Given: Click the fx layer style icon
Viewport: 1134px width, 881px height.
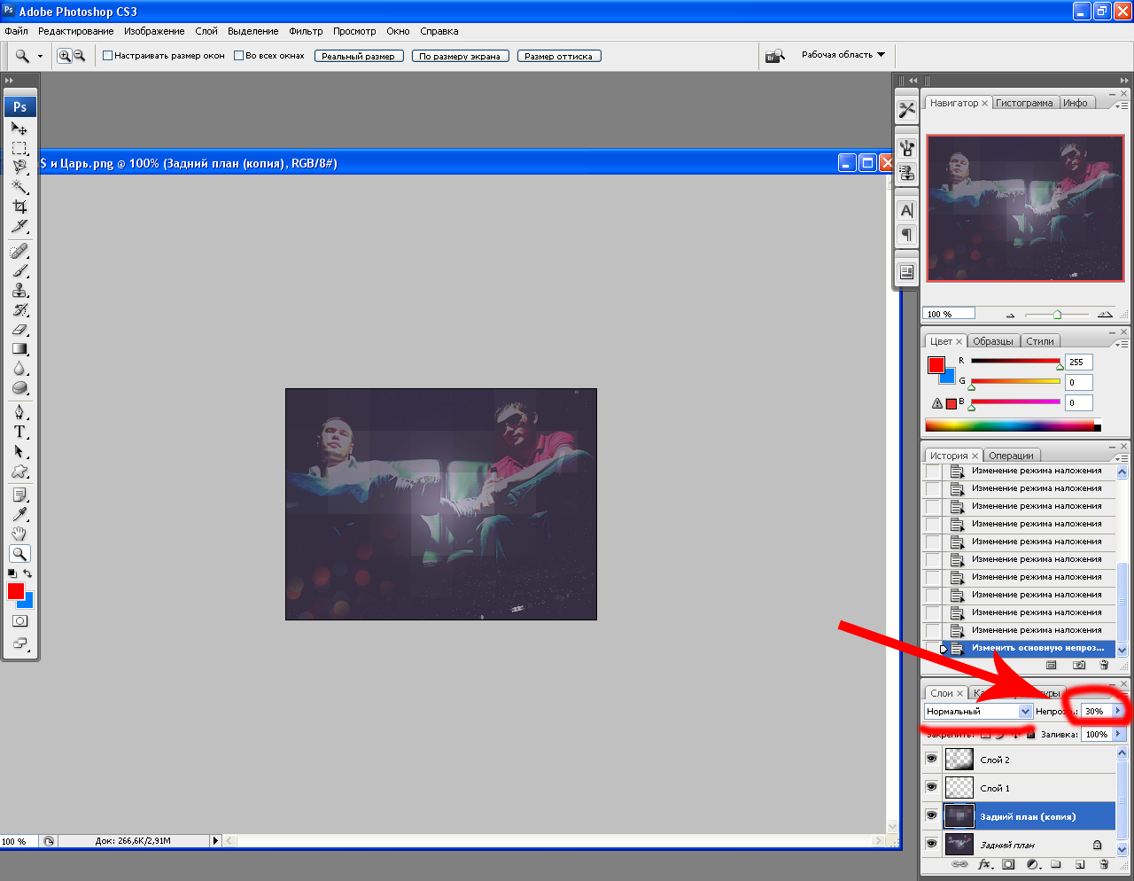Looking at the screenshot, I should point(984,864).
